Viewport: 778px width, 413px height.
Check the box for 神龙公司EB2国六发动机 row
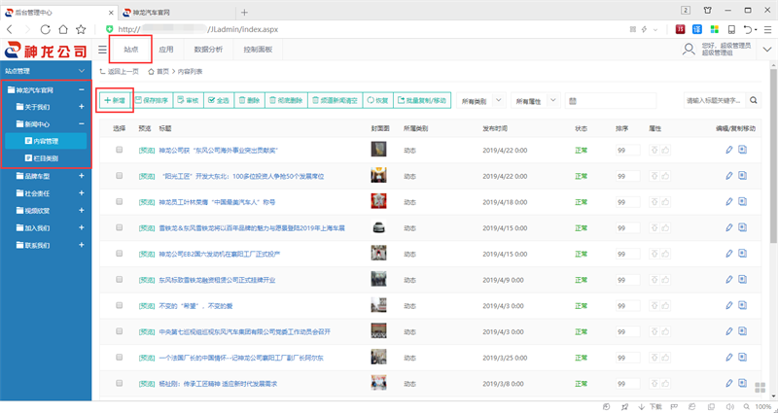pos(119,254)
